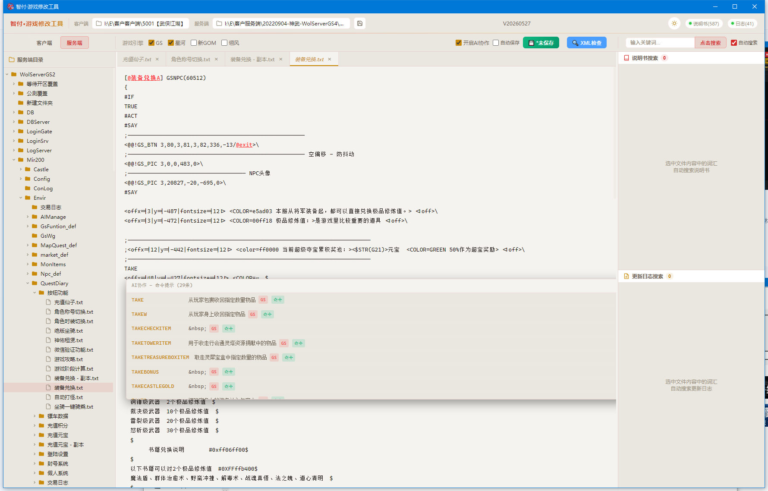Click the green *未保存 save button
Viewport: 768px width, 491px height.
pos(541,43)
